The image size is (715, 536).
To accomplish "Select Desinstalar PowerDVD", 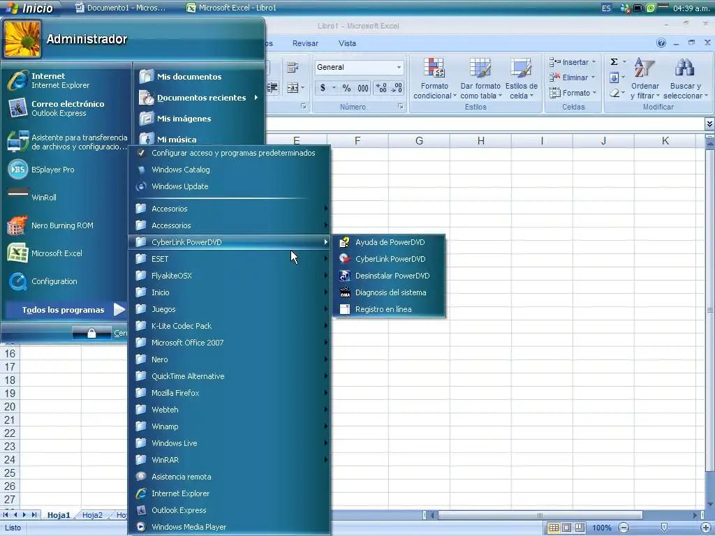I will tap(390, 276).
